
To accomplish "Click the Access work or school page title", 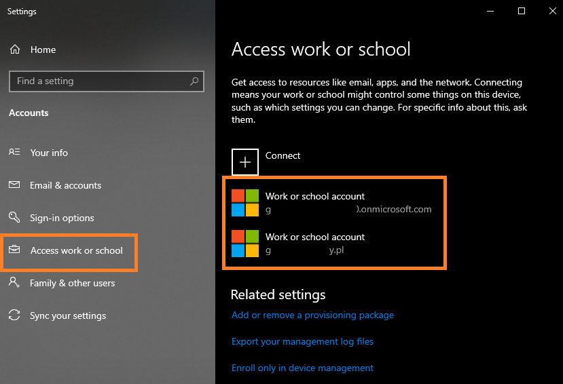I will pos(321,49).
